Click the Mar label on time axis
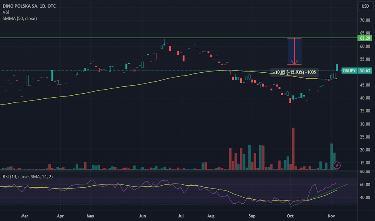 point(25,216)
